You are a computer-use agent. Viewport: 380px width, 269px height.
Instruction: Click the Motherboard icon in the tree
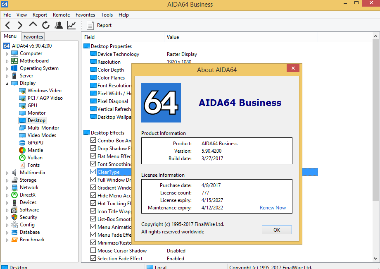tap(14, 61)
